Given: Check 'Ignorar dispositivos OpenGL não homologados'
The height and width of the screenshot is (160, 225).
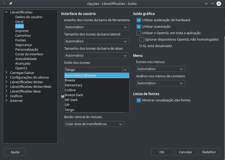Looking at the screenshot, I should click(x=142, y=39).
